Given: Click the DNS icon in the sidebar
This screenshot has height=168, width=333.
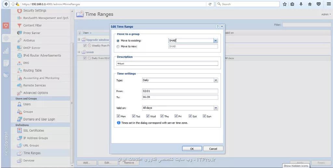Looking at the screenshot, I should [x=20, y=63].
